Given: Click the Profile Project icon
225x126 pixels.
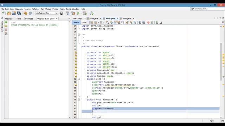Looking at the screenshot, I should [x=91, y=13].
